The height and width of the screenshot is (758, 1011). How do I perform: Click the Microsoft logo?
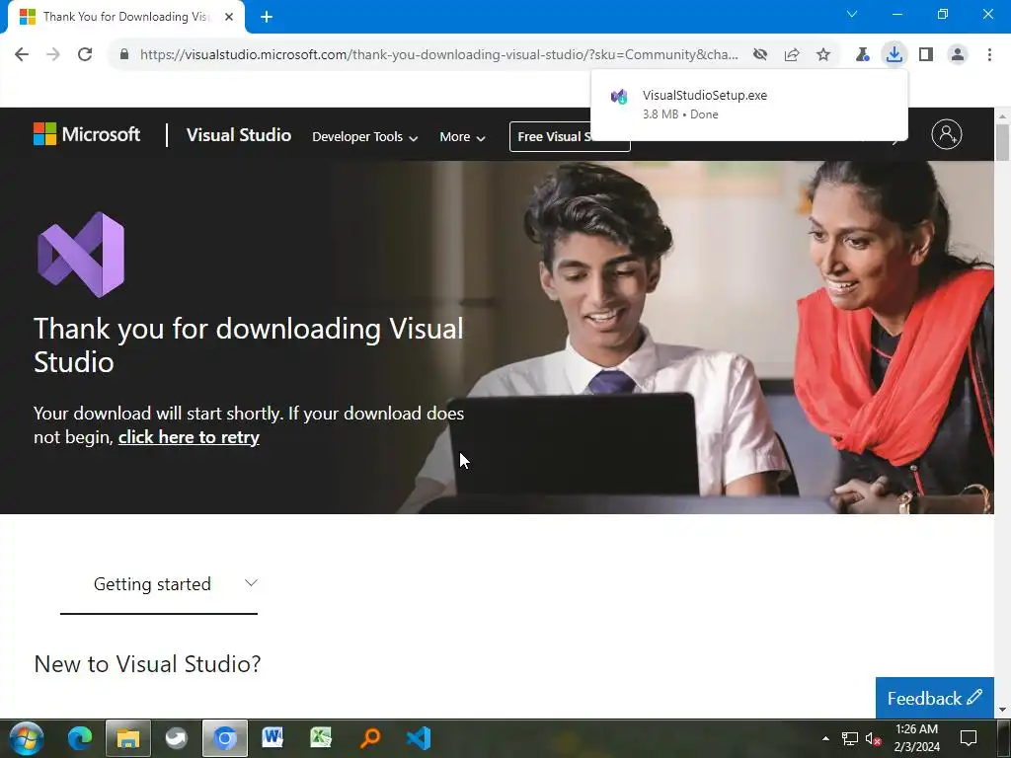tap(87, 134)
